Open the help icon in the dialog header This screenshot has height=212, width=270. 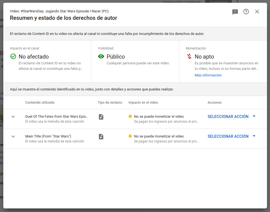(x=246, y=12)
